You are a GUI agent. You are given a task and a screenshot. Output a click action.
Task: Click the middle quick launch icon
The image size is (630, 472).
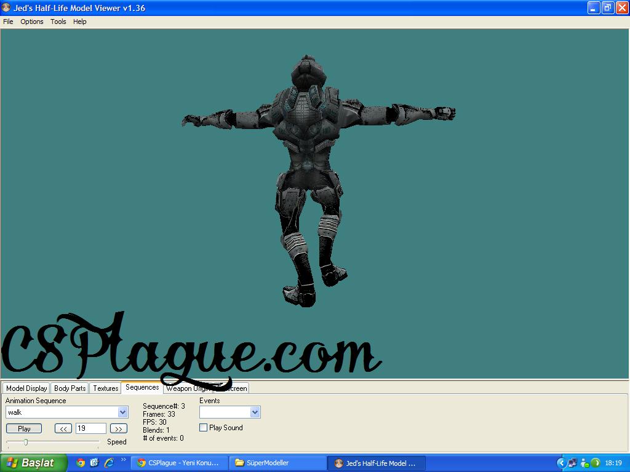coord(94,463)
